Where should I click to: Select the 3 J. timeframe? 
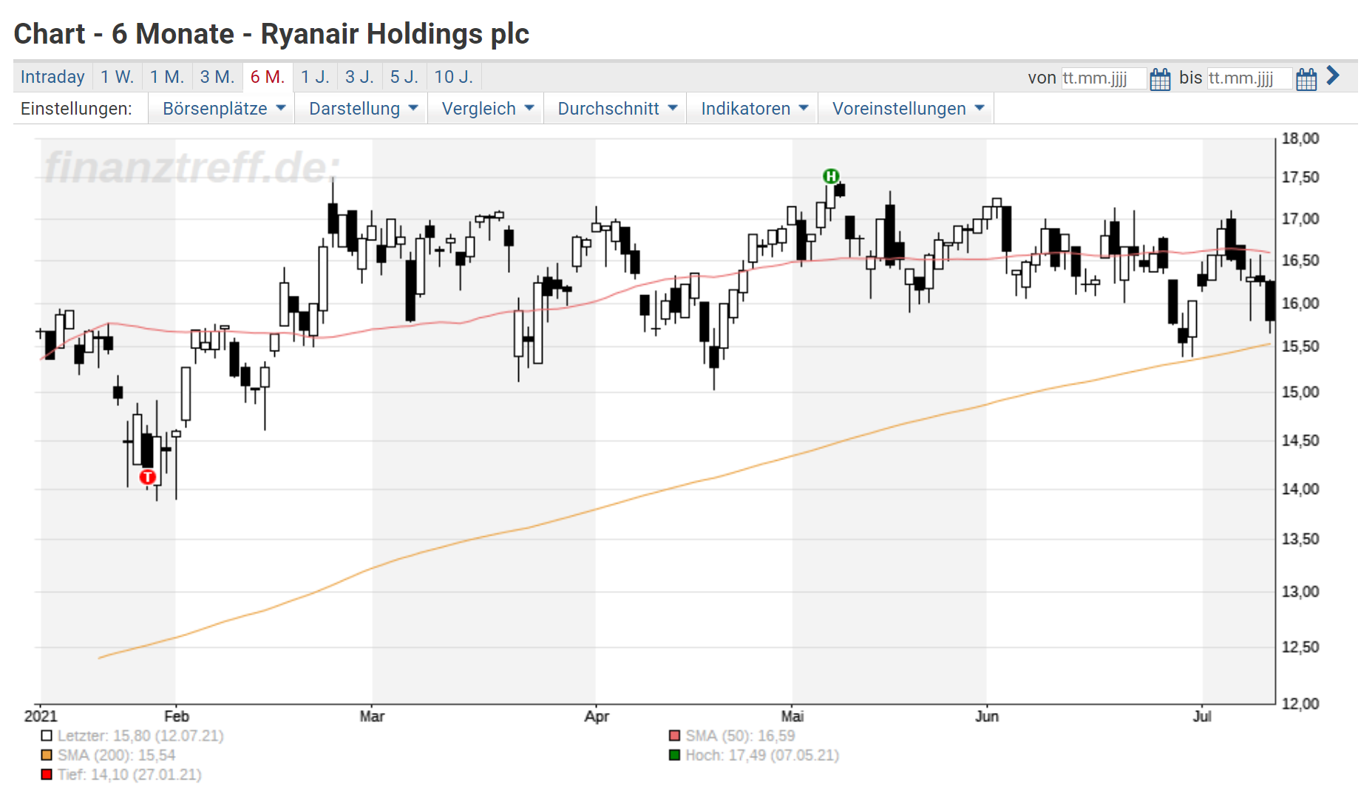[359, 77]
